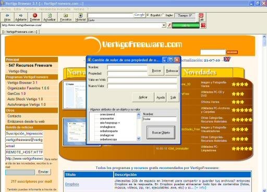
Task: Open the GenCos 1.0 link
Action: coord(17,94)
